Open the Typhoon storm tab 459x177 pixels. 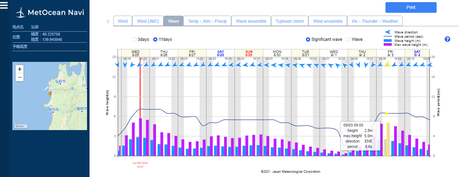point(290,21)
